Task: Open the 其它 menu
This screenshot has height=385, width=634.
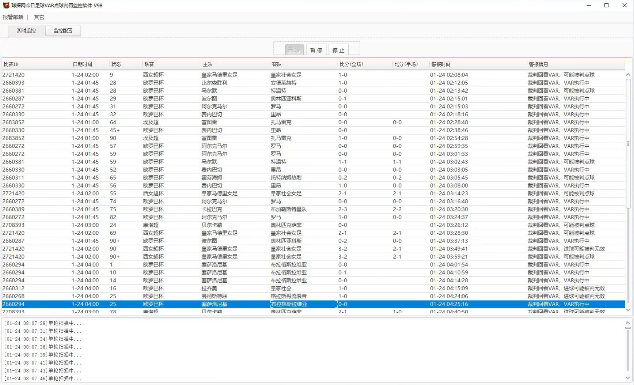Action: (39, 17)
